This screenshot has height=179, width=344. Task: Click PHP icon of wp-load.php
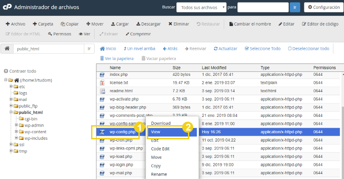(x=102, y=157)
